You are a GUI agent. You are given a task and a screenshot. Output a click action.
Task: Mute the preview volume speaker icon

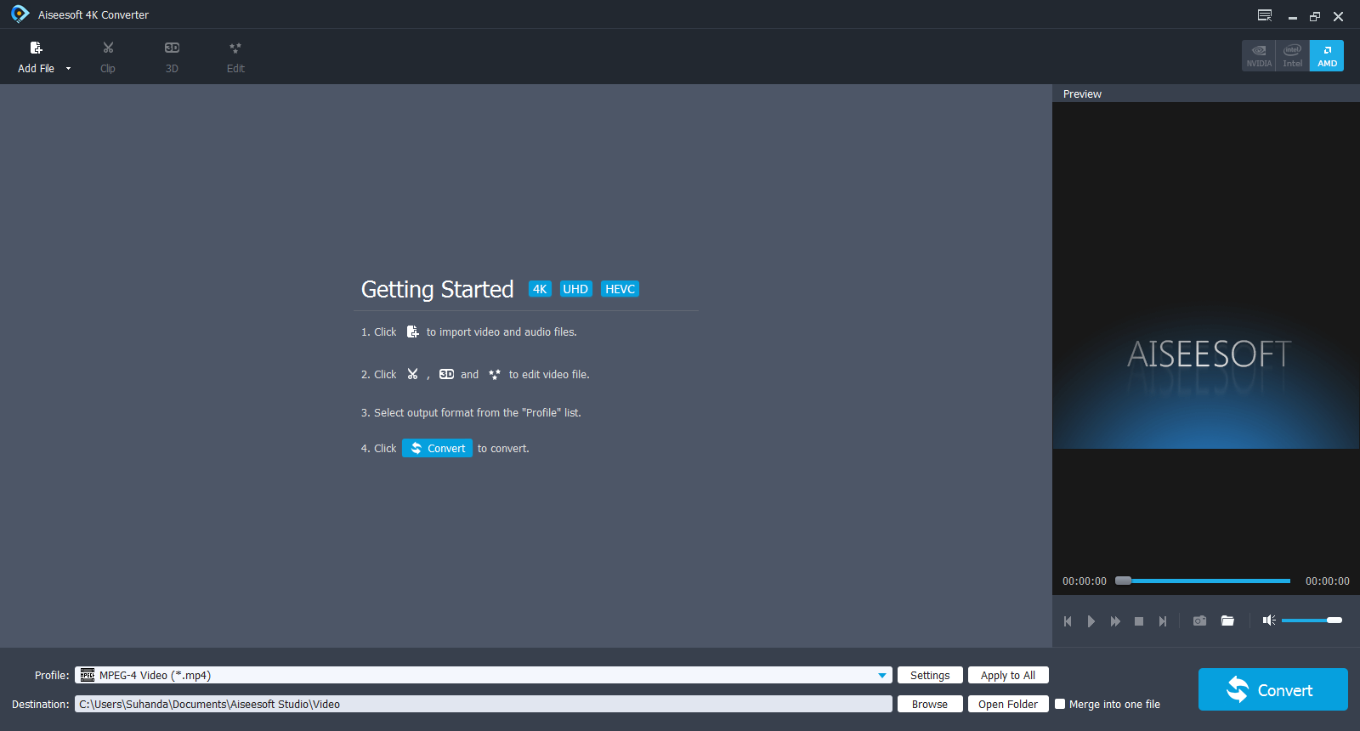pyautogui.click(x=1269, y=620)
